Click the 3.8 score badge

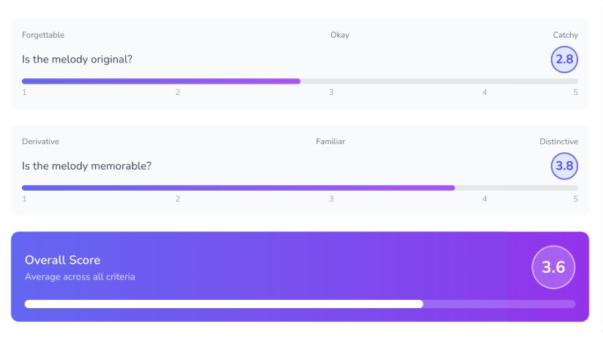click(564, 166)
